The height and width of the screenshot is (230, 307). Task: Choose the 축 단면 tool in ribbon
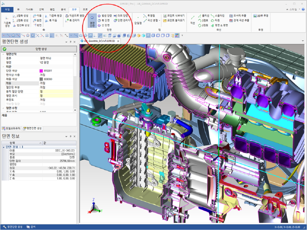104,21
